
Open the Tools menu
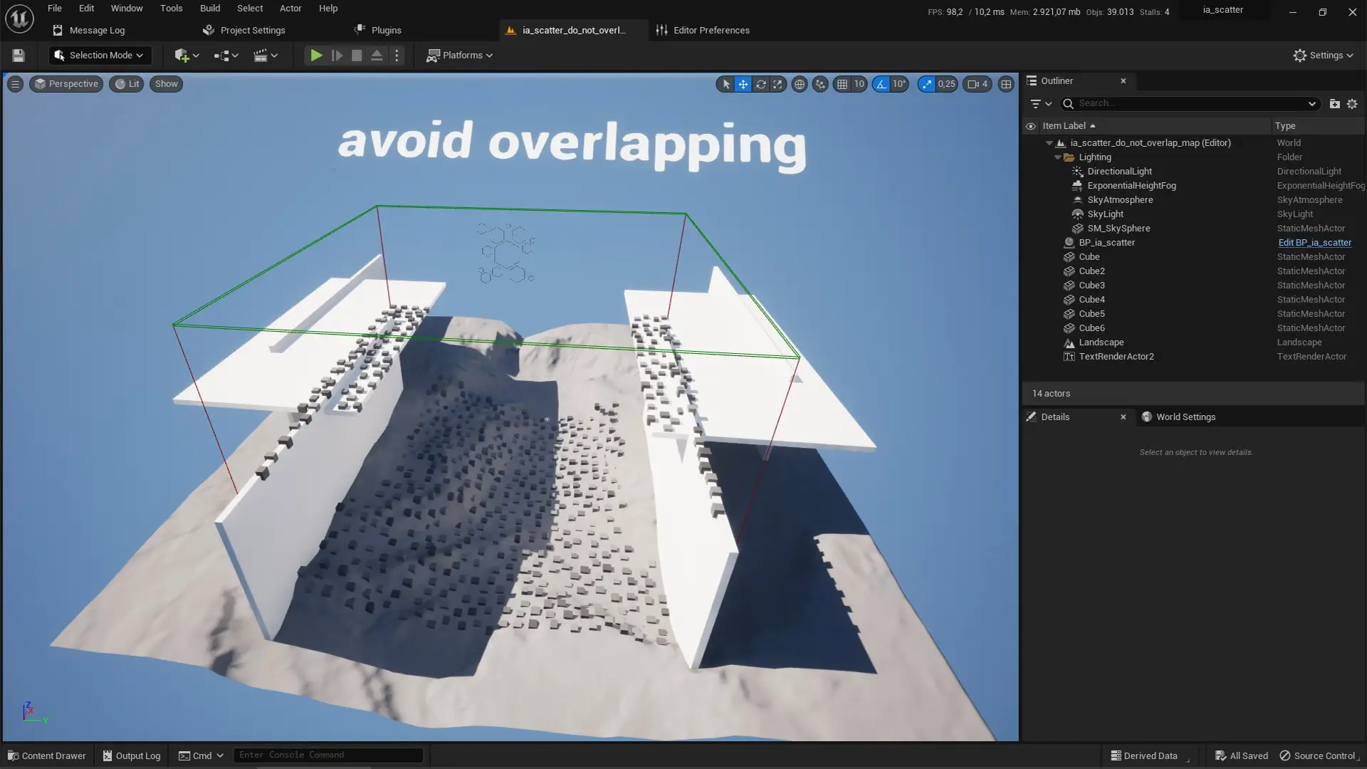click(x=171, y=9)
